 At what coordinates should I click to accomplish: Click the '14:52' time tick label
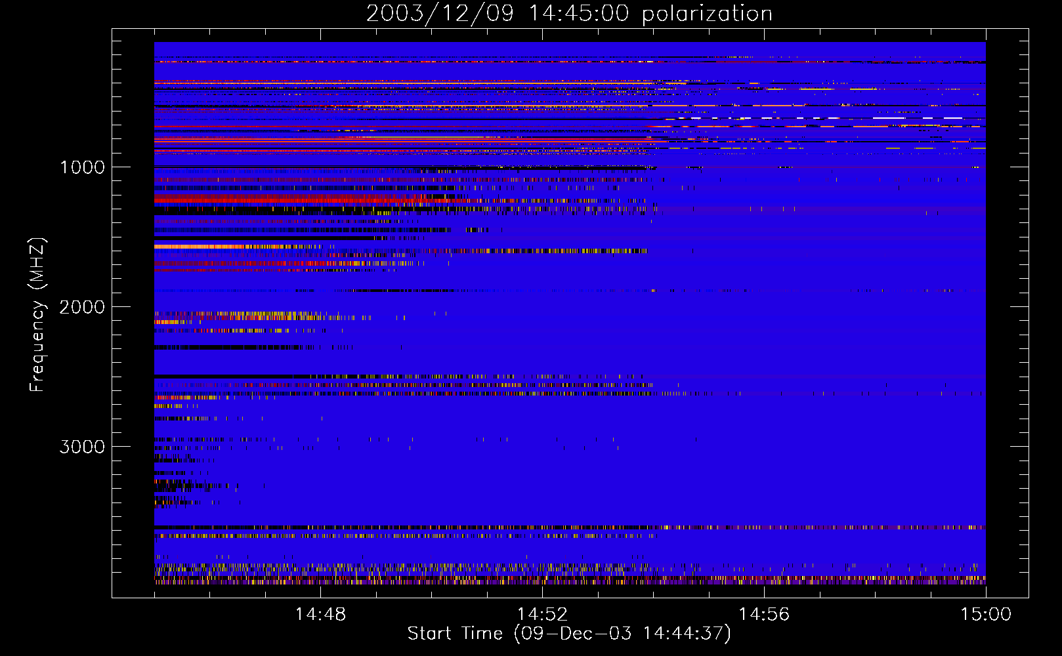pyautogui.click(x=542, y=615)
